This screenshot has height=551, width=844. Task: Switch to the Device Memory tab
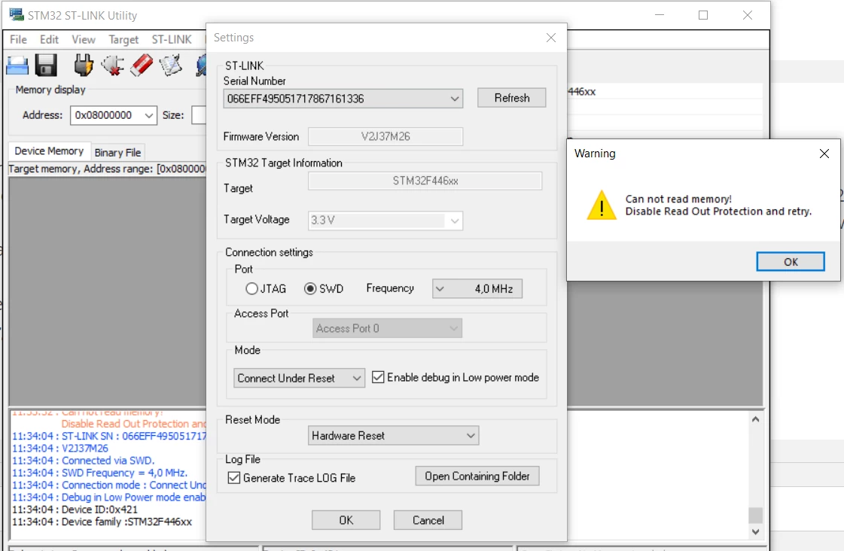[x=49, y=151]
